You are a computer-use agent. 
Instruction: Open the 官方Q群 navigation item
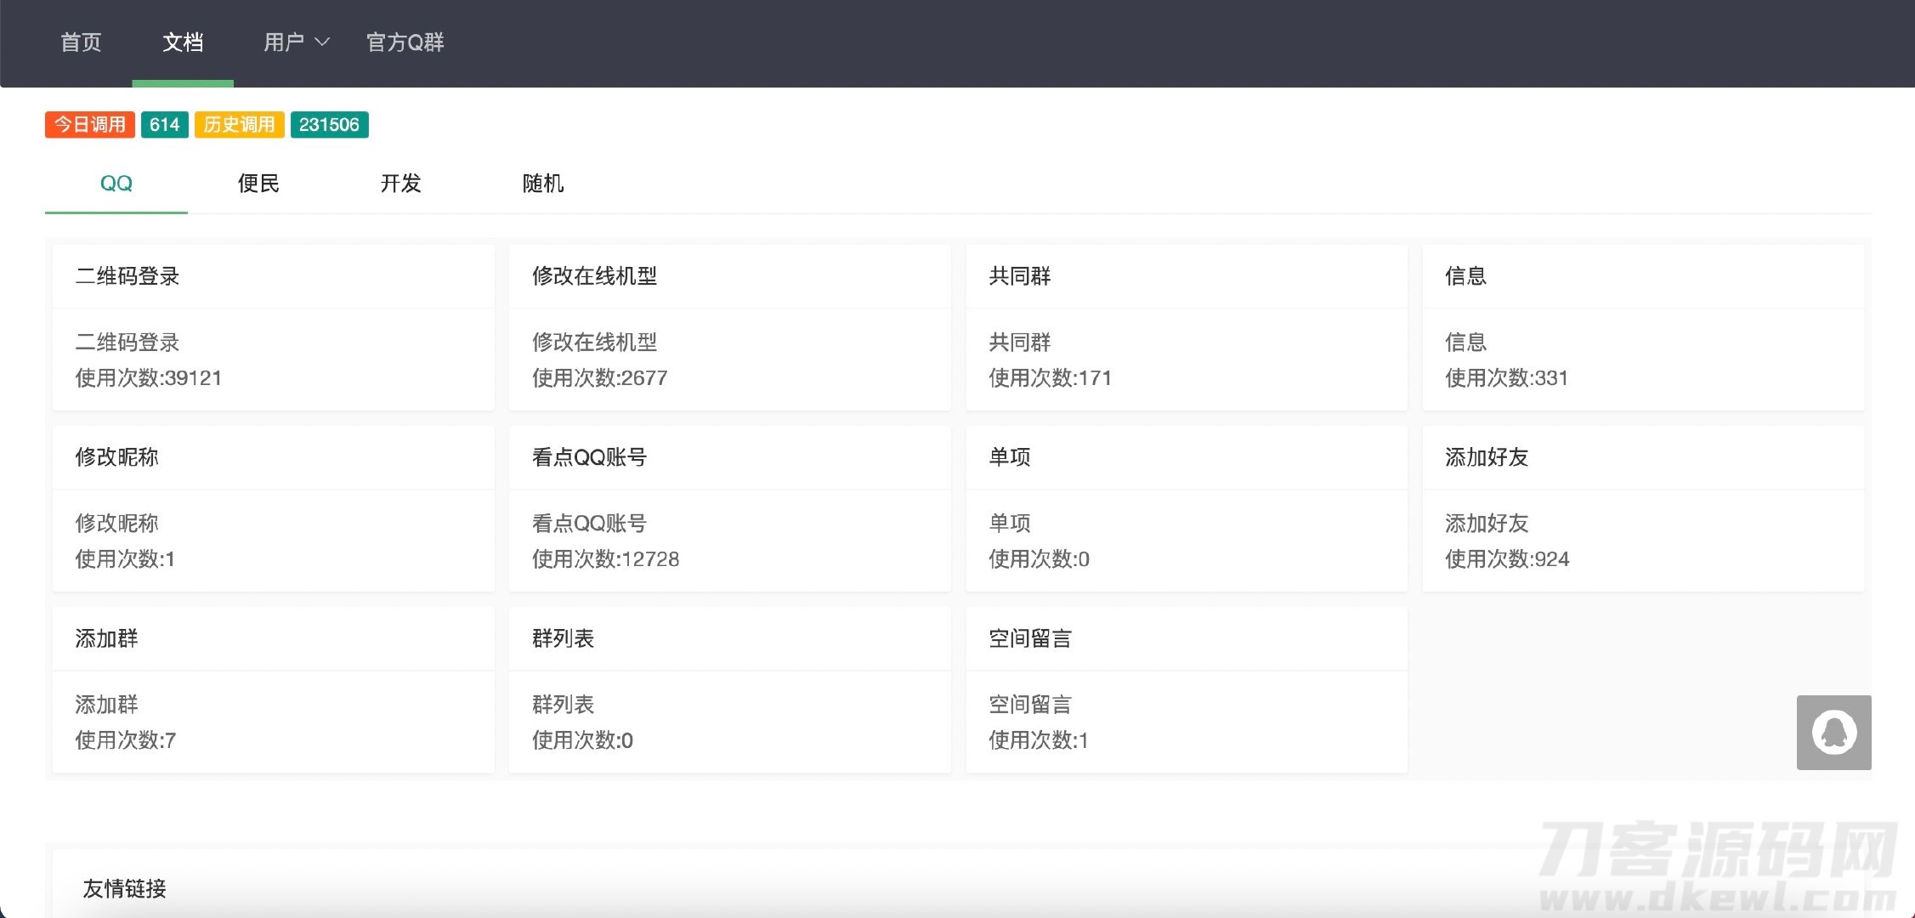[x=405, y=42]
